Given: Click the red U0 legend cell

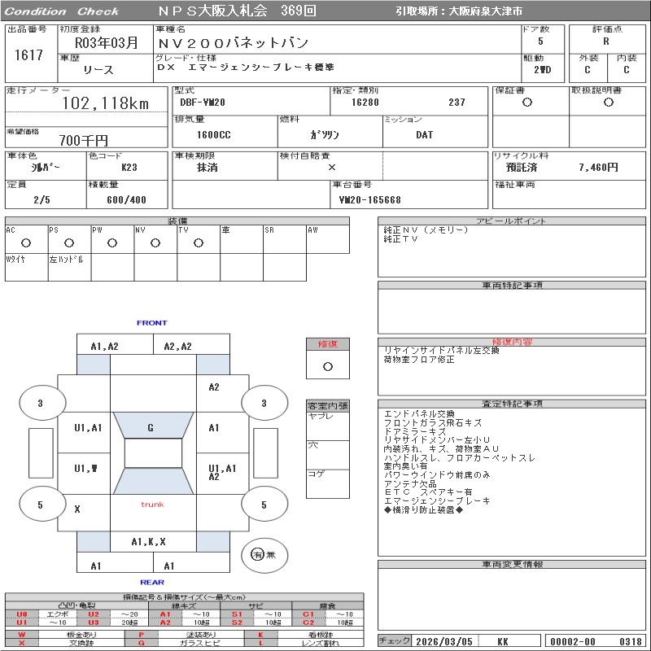Looking at the screenshot, I should coord(22,614).
